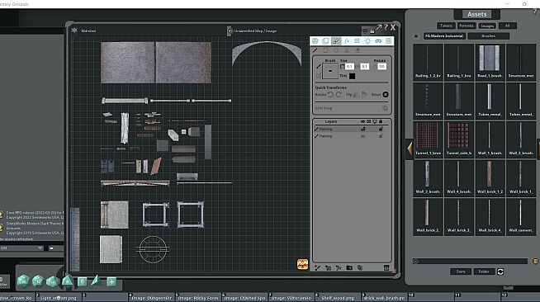Collapse the Assets sidebar with arrow handle
540x302 pixels.
click(410, 149)
